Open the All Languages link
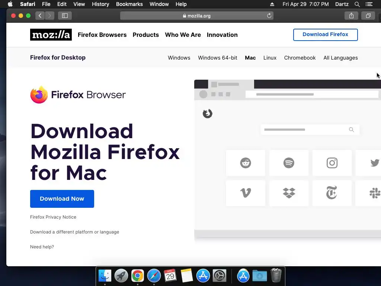This screenshot has width=381, height=286. click(340, 58)
